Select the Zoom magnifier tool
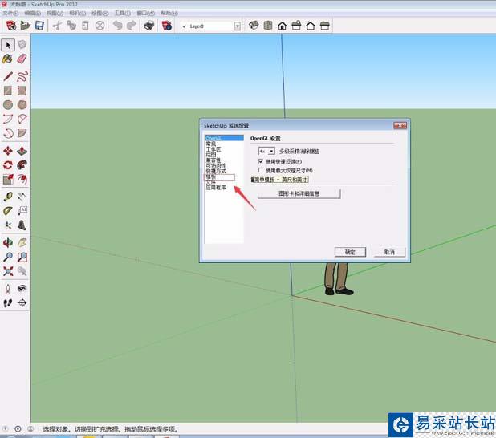This screenshot has width=496, height=438. click(8, 257)
